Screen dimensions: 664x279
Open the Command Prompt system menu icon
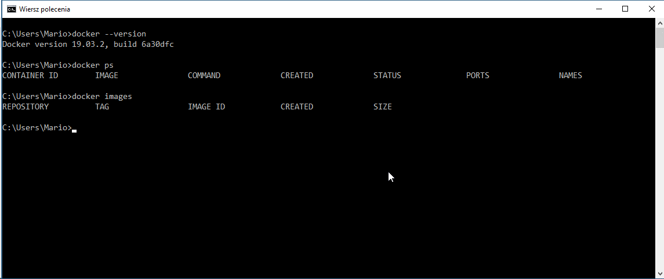[11, 9]
